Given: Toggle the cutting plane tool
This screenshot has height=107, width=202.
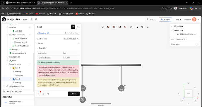Looking at the screenshot, I should 142,27.
